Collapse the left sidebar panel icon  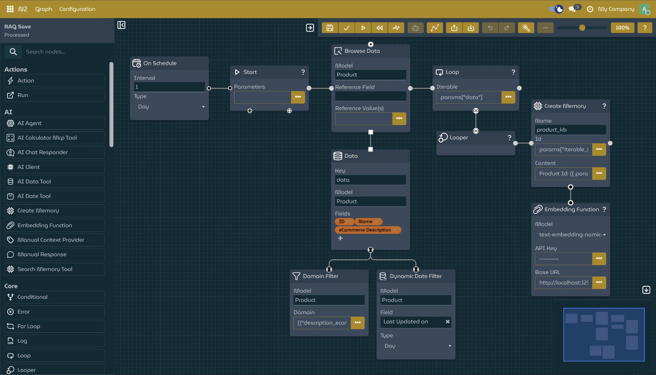click(121, 25)
